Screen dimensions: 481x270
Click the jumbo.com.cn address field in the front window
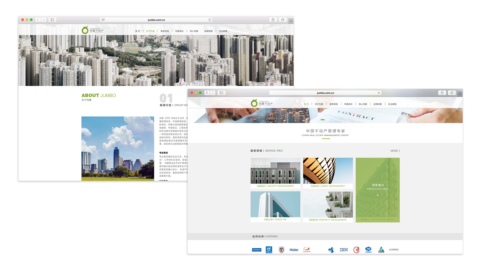pyautogui.click(x=325, y=93)
